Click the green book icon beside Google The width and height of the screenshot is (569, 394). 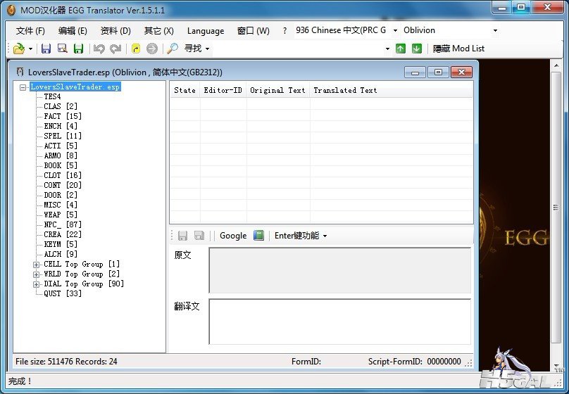point(258,236)
